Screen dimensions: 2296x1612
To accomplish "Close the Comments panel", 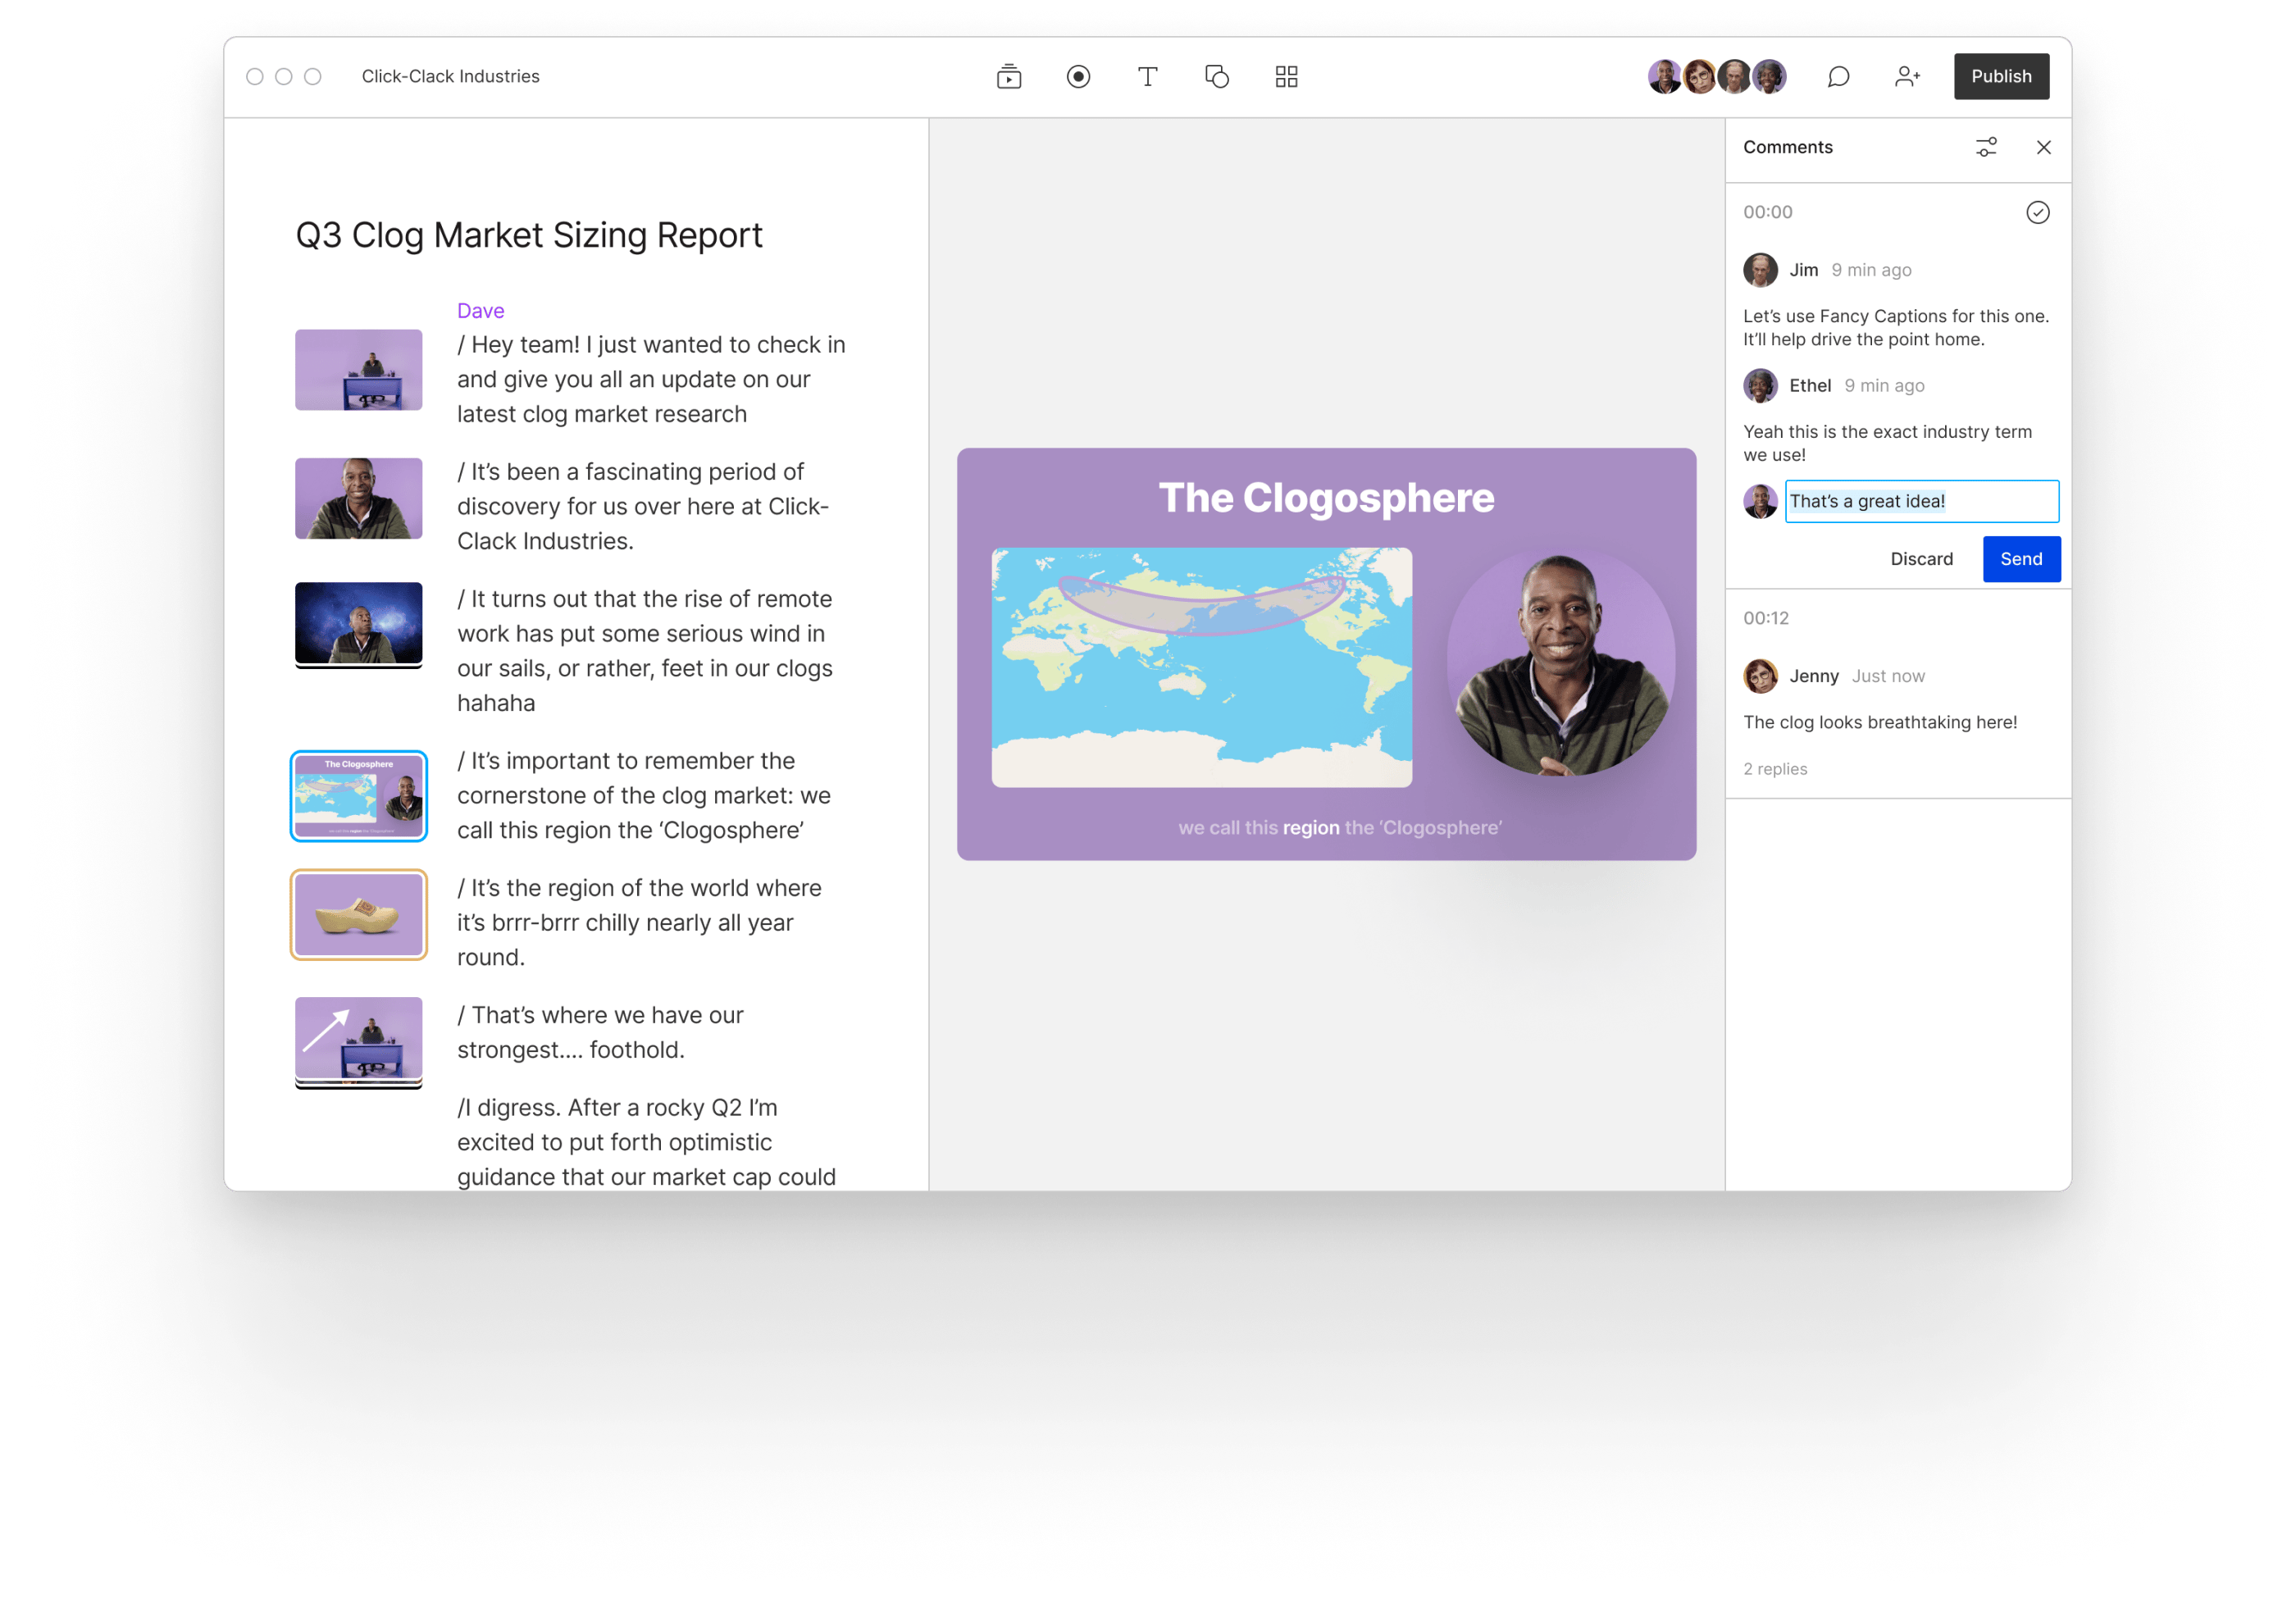I will click(x=2043, y=147).
